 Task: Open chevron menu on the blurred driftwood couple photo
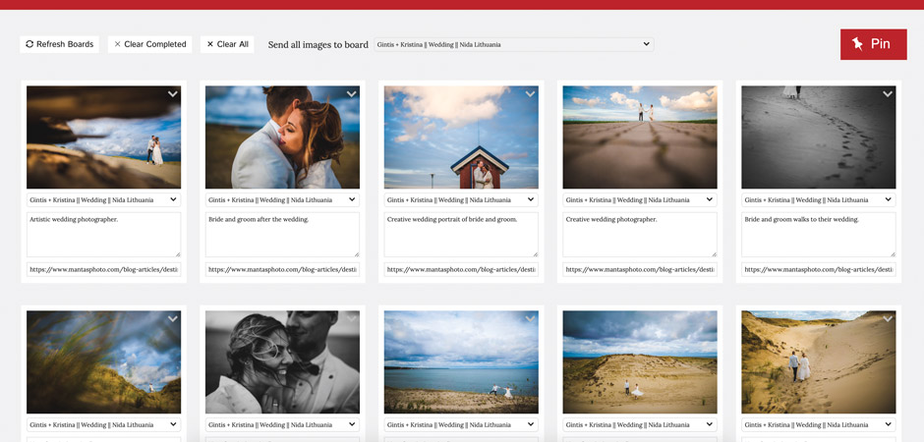click(x=173, y=94)
